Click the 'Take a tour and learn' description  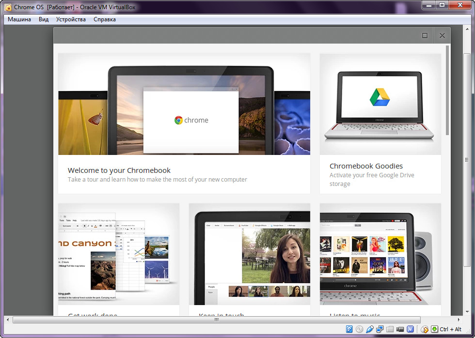click(157, 180)
